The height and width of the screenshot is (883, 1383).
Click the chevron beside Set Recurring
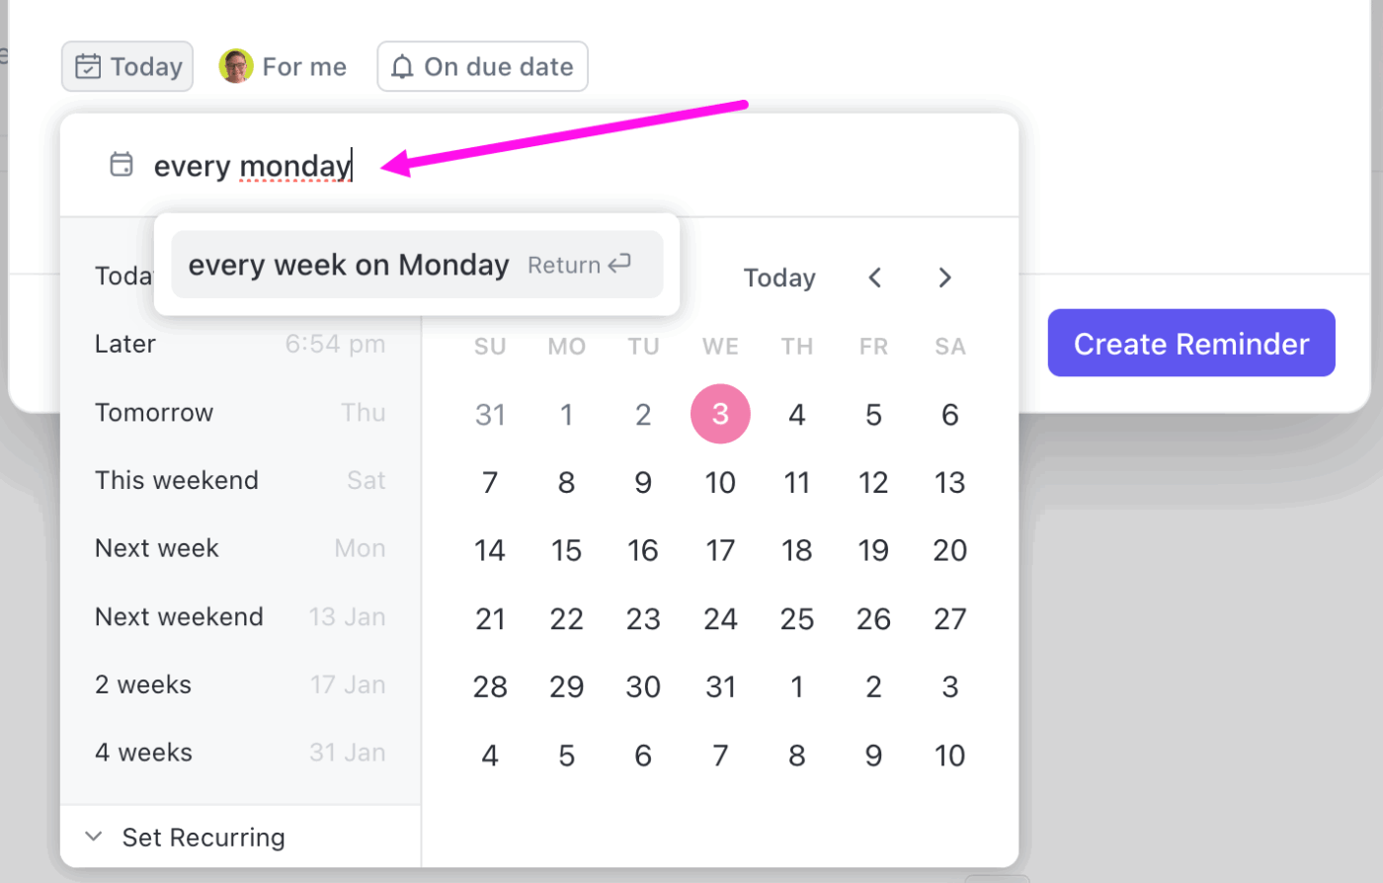[x=93, y=835]
